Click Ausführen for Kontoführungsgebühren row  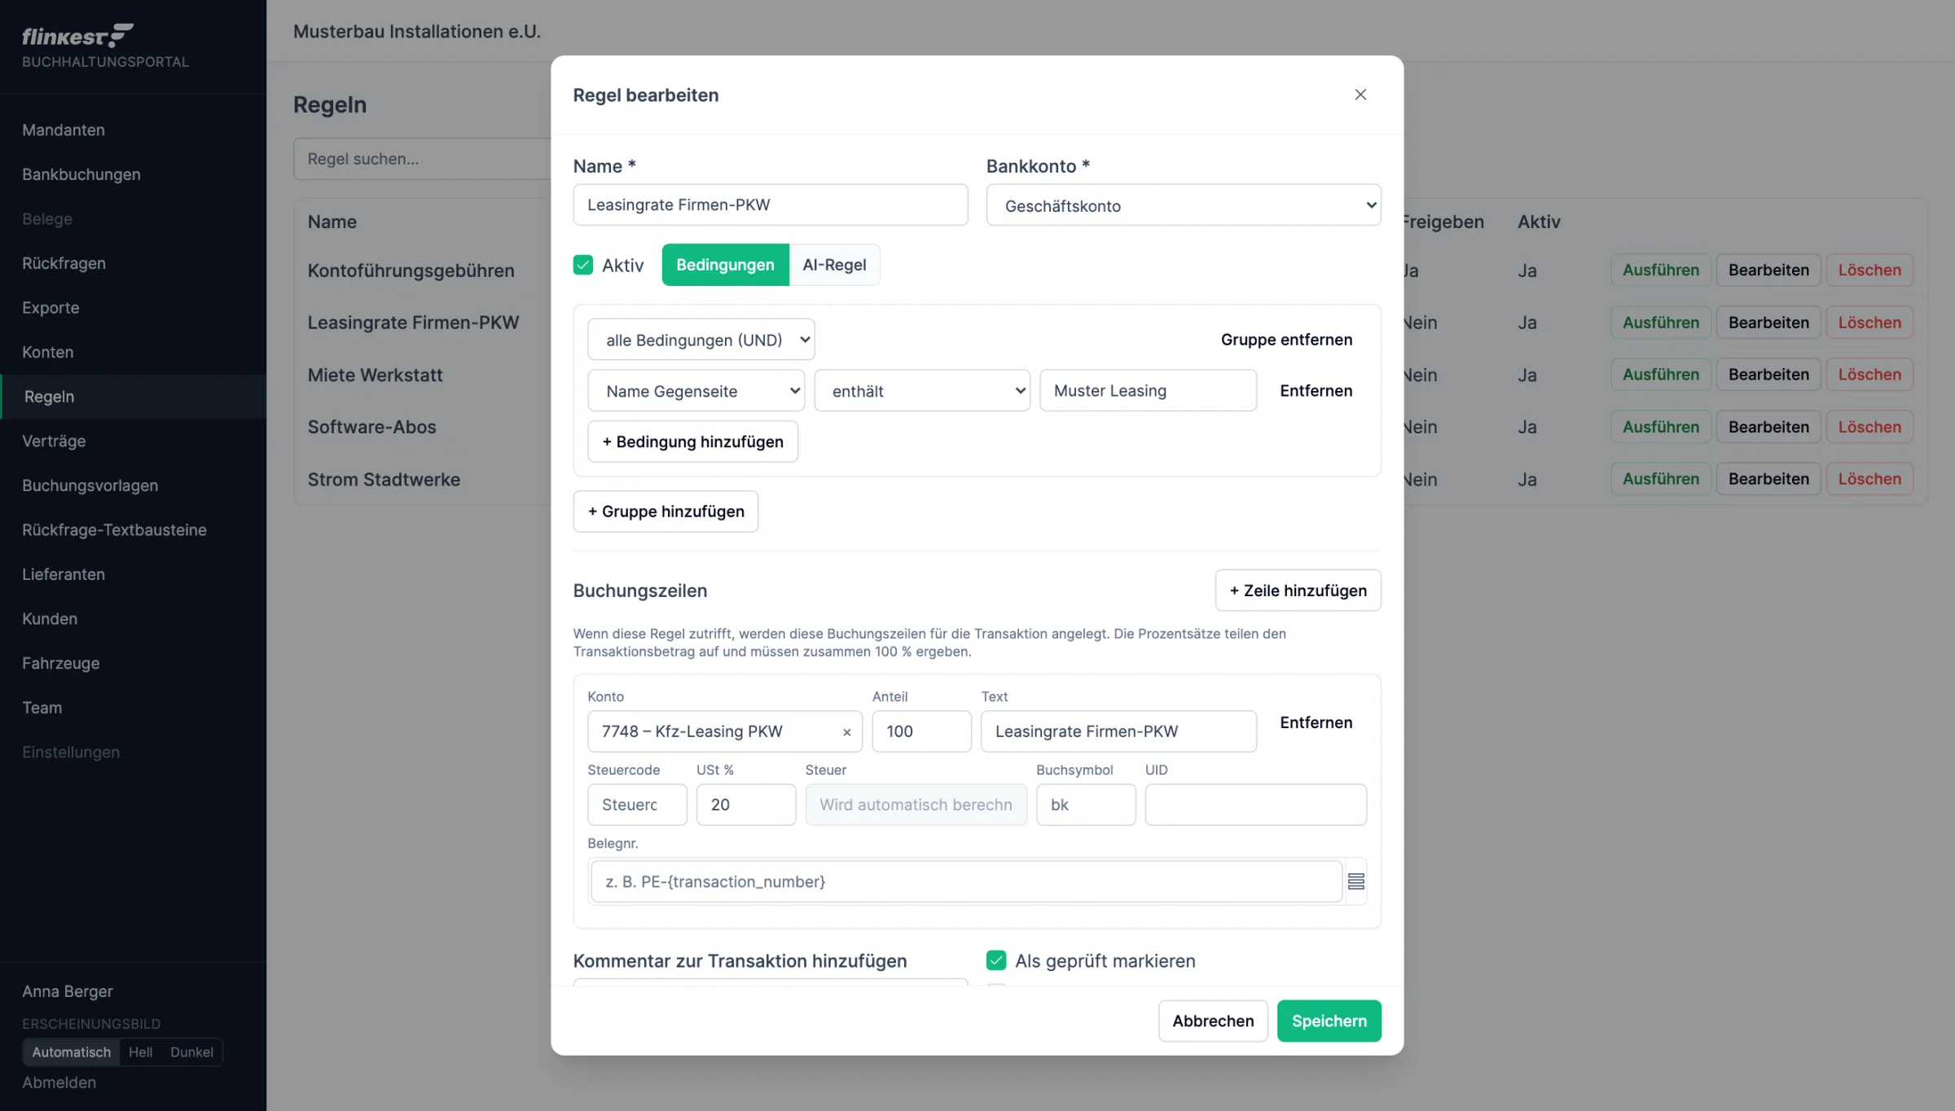(1661, 270)
